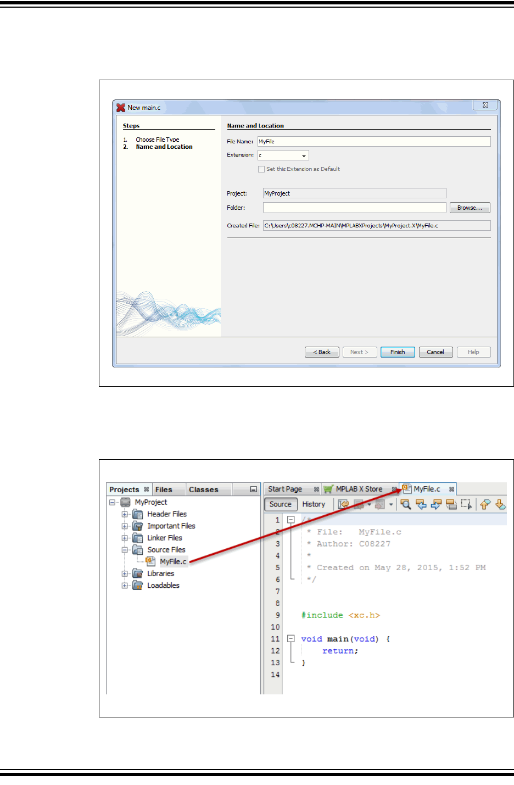Click the 'Choose File Type' step
The width and height of the screenshot is (514, 785).
[x=158, y=140]
